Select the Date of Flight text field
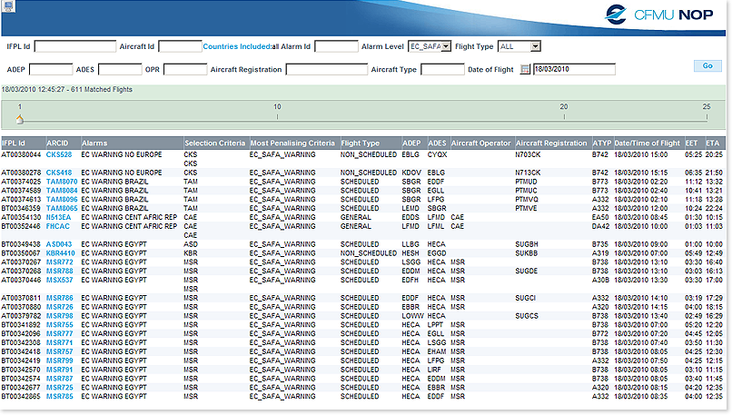This screenshot has height=415, width=732. 574,70
